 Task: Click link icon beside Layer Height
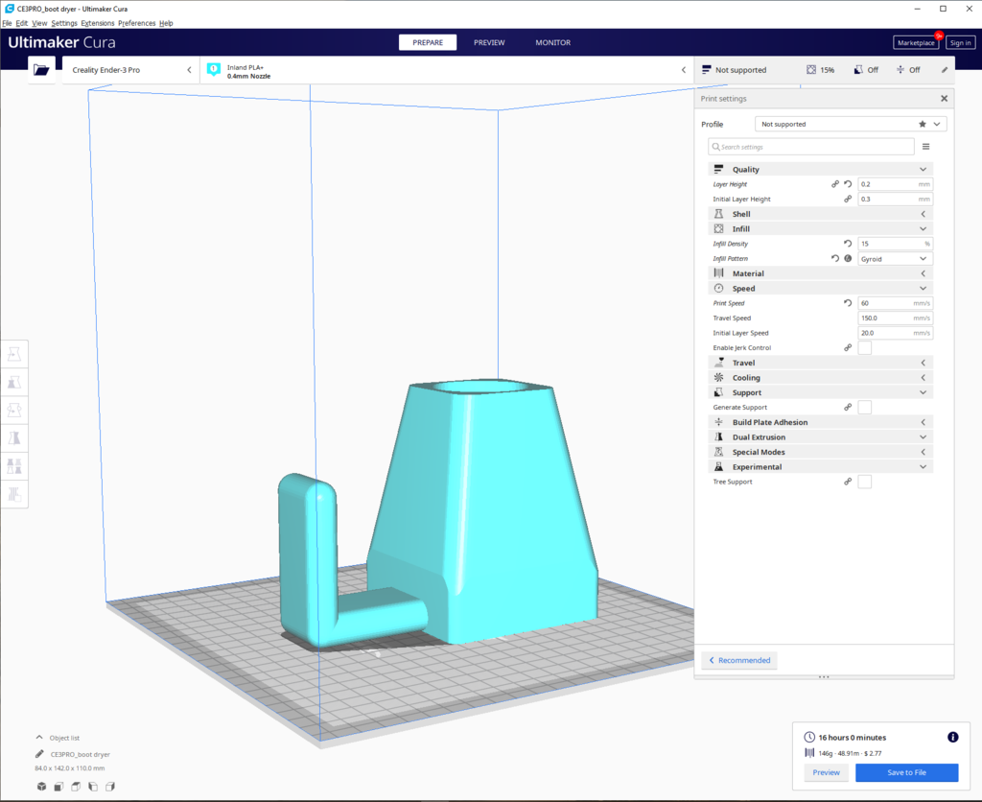(835, 184)
